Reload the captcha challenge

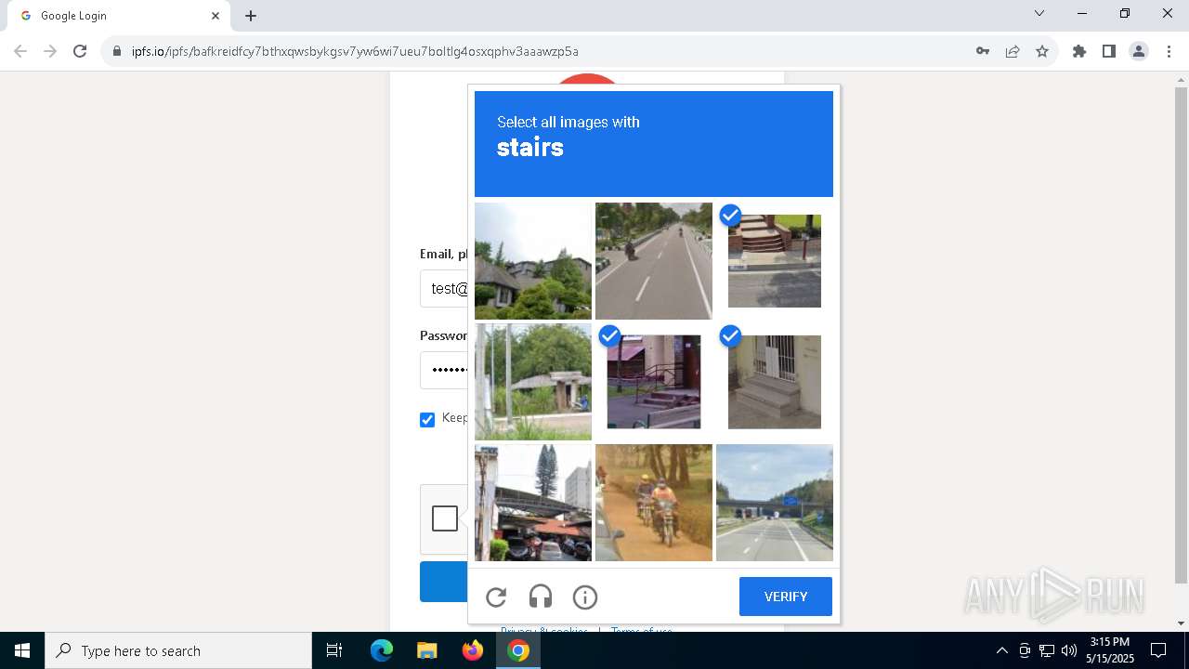click(x=496, y=597)
